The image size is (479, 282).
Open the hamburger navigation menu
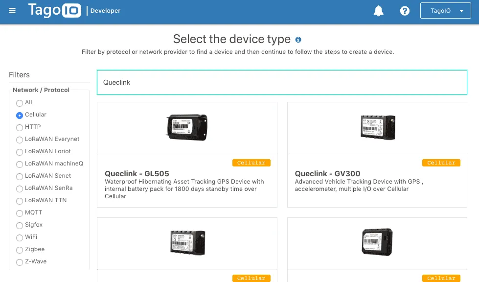[x=12, y=10]
